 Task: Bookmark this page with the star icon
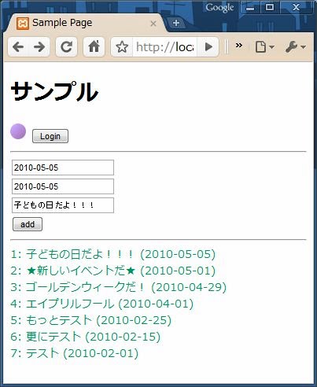[122, 47]
